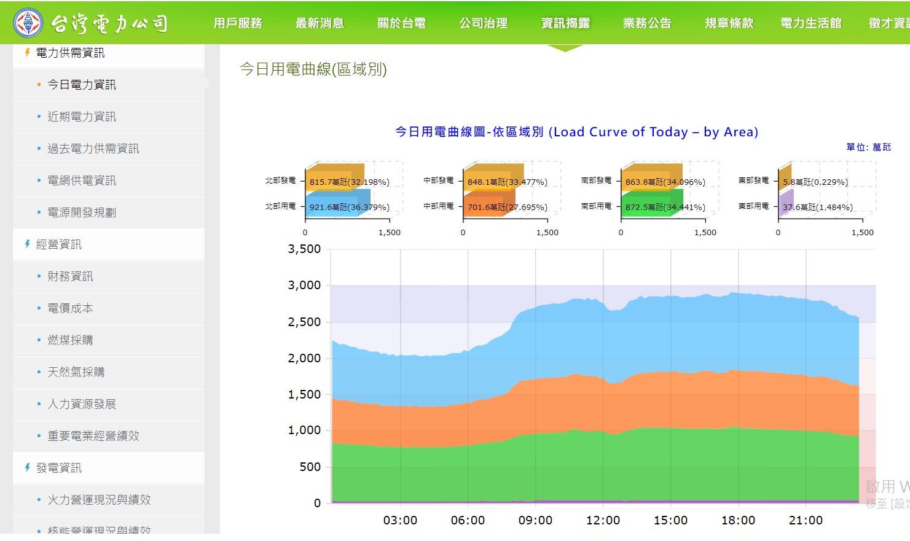Click the 單位: 萬瓩 unit label
910x541 pixels.
point(868,147)
